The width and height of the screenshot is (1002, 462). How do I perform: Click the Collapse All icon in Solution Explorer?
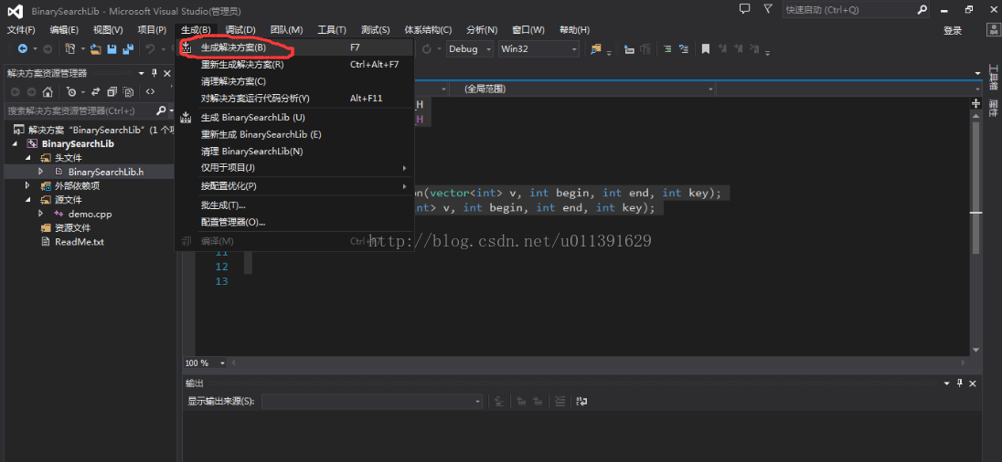click(112, 92)
